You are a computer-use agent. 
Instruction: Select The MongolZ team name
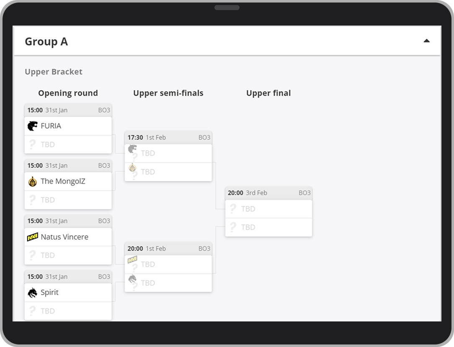pyautogui.click(x=63, y=181)
